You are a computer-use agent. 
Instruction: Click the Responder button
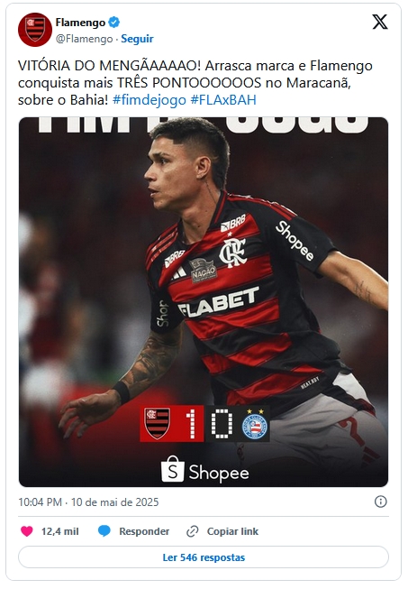(144, 531)
